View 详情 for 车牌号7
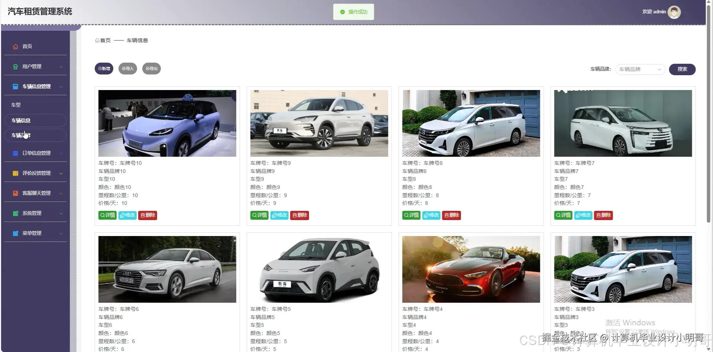 click(x=563, y=215)
